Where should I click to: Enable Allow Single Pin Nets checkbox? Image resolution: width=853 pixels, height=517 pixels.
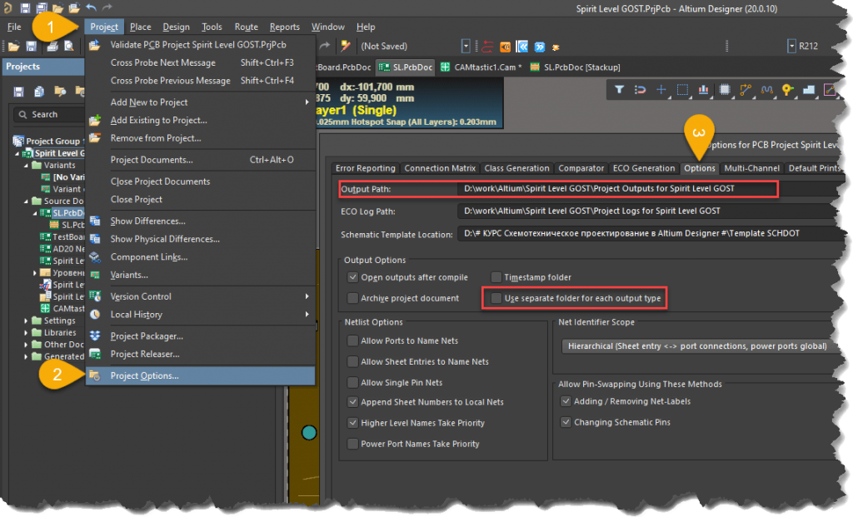353,383
